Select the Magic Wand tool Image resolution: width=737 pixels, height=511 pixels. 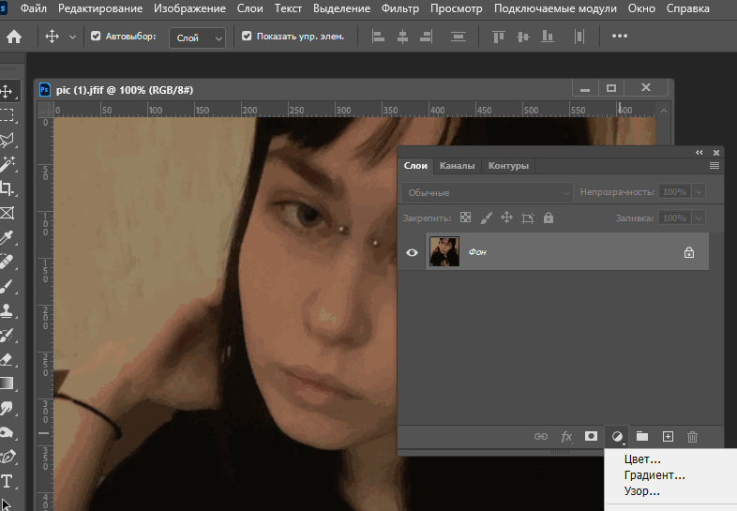[x=7, y=164]
